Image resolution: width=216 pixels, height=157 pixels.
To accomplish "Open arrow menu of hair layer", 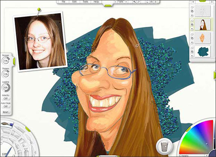I will [192, 29].
